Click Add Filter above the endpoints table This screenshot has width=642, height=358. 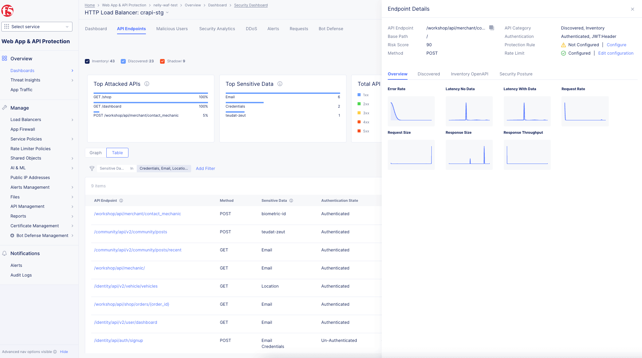[x=205, y=168]
